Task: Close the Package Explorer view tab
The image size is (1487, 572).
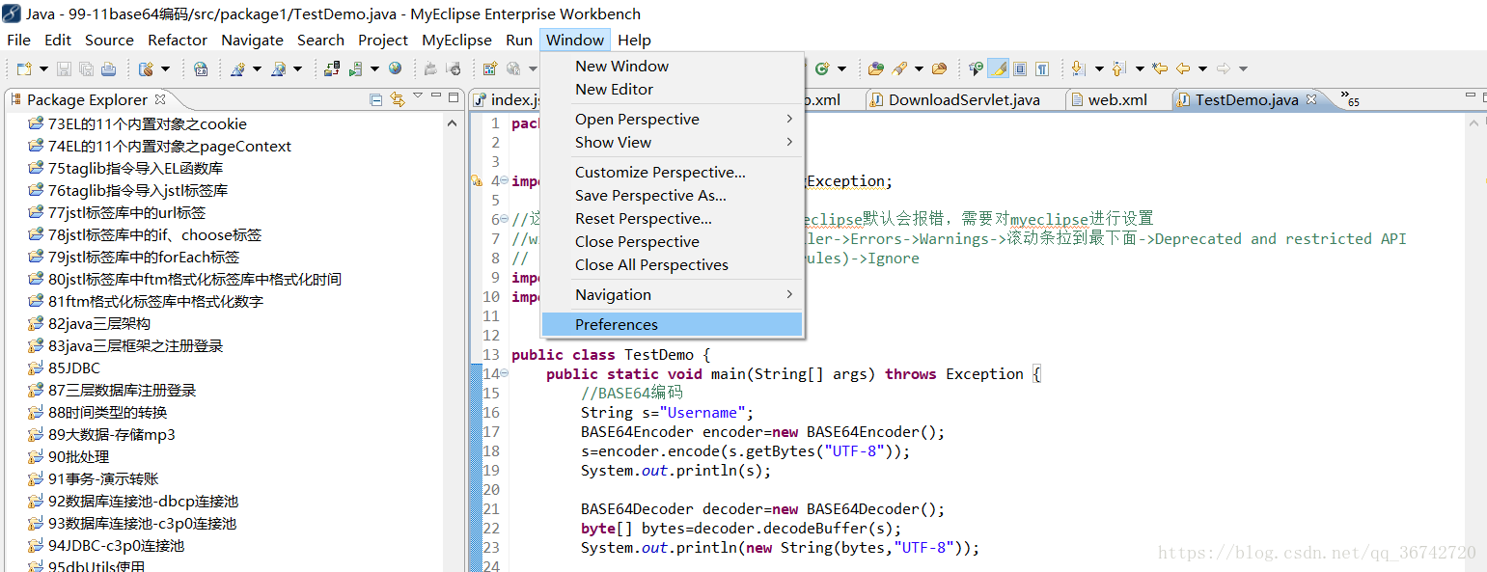Action: (x=160, y=98)
